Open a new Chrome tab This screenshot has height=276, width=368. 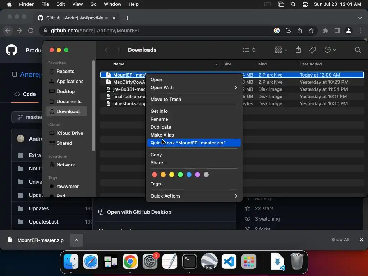pyautogui.click(x=128, y=18)
